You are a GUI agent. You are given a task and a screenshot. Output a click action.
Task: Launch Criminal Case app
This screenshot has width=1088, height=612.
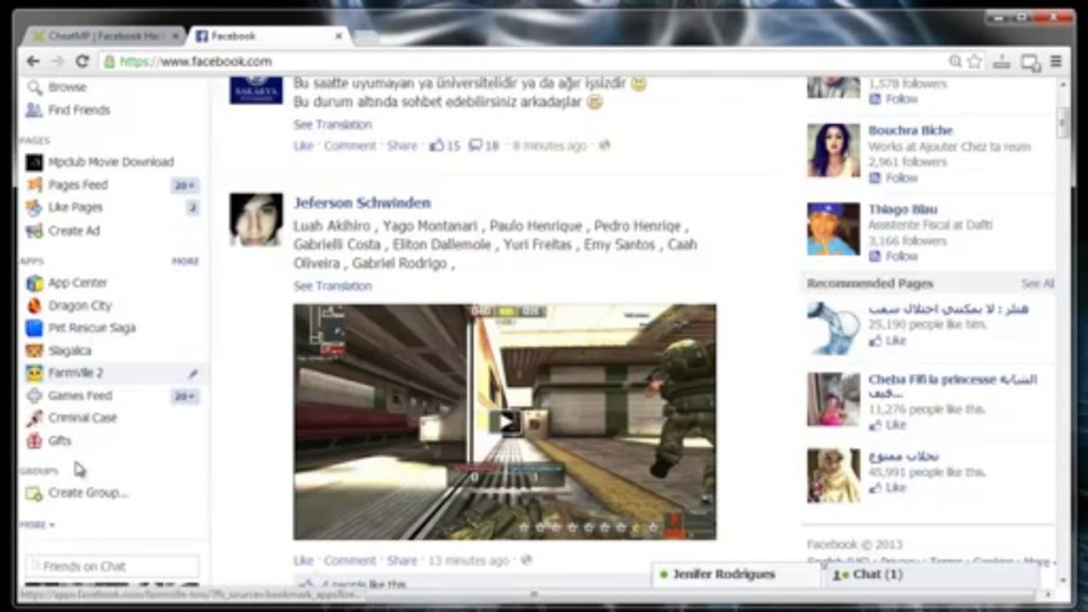(x=83, y=417)
